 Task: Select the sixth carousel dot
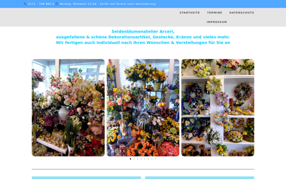click(x=148, y=159)
